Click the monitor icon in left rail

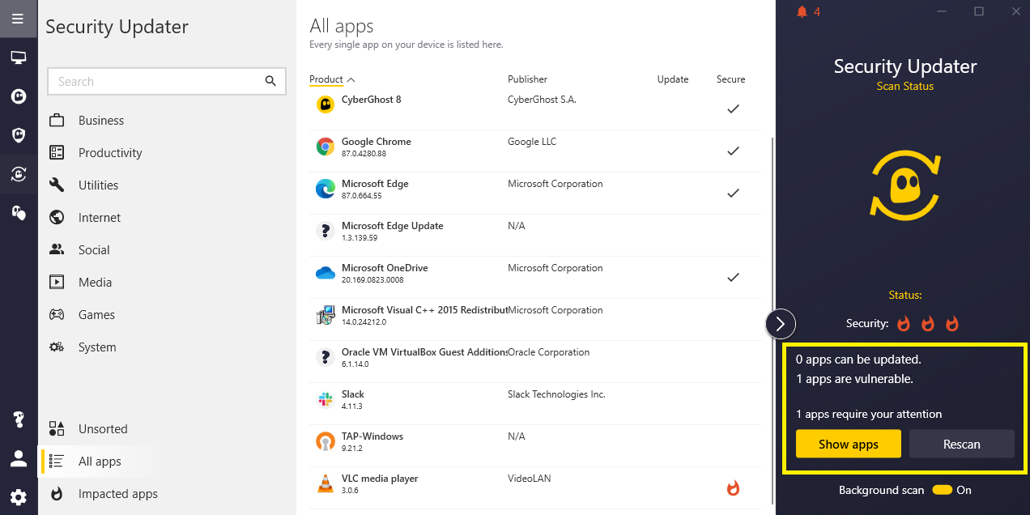[x=18, y=57]
